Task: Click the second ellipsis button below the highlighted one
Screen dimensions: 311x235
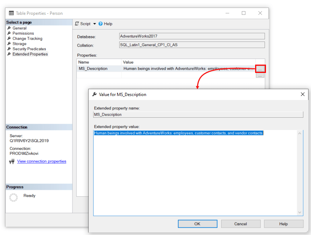Action: pyautogui.click(x=260, y=74)
